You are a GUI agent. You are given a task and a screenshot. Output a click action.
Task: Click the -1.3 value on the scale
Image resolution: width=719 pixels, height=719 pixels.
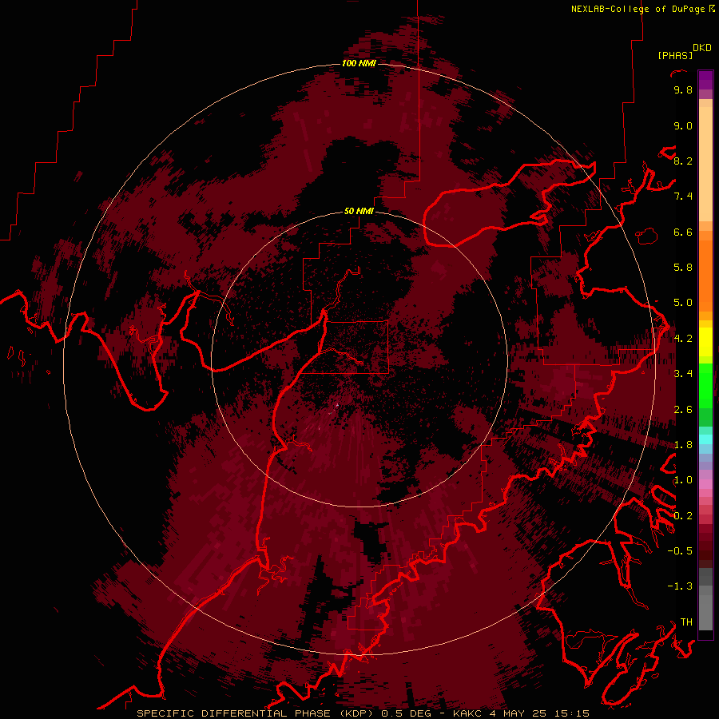680,586
